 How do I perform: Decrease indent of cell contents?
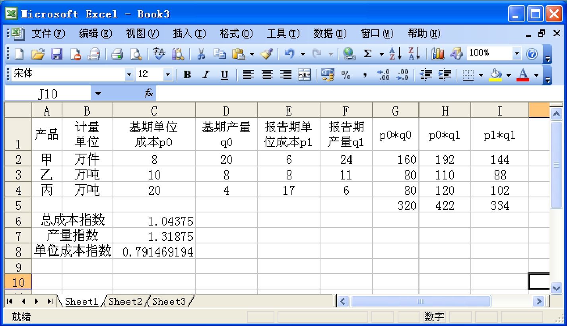pos(426,74)
